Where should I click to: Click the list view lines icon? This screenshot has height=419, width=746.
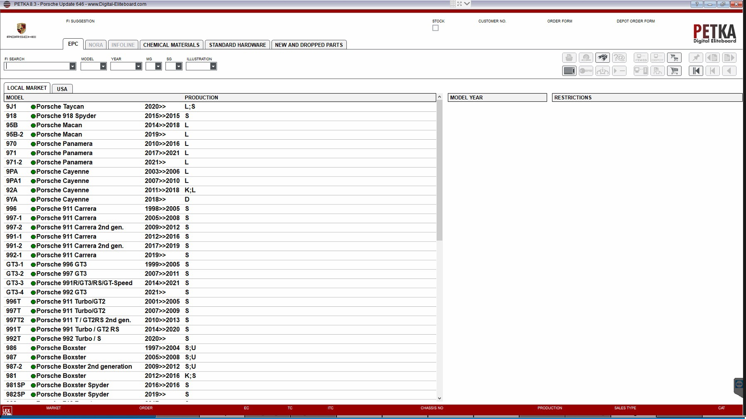pyautogui.click(x=569, y=71)
